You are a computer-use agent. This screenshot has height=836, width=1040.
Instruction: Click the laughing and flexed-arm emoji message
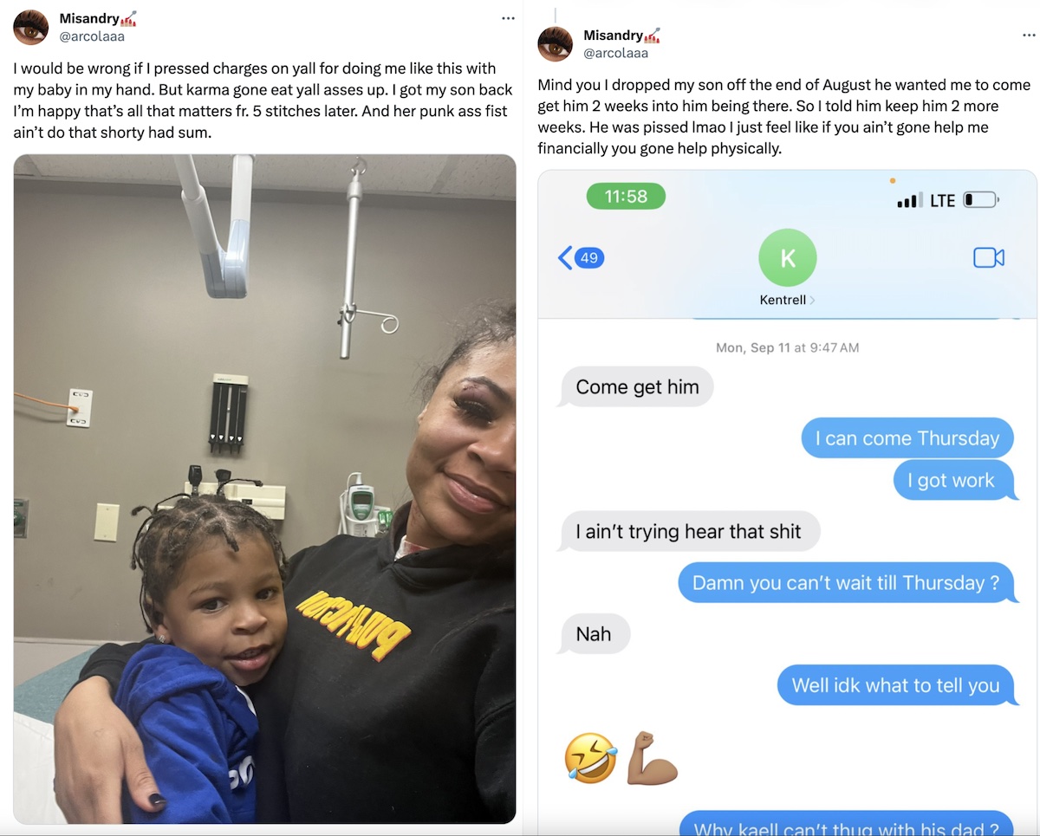621,757
